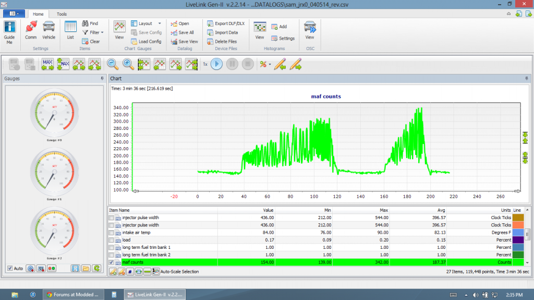Toggle the Auto checkbox under gauges
The image size is (534, 300).
coord(10,268)
